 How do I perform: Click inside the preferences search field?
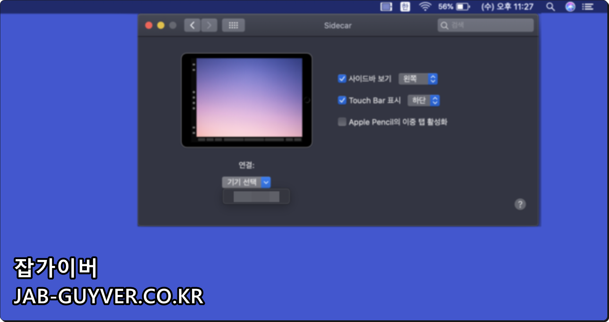pyautogui.click(x=486, y=25)
